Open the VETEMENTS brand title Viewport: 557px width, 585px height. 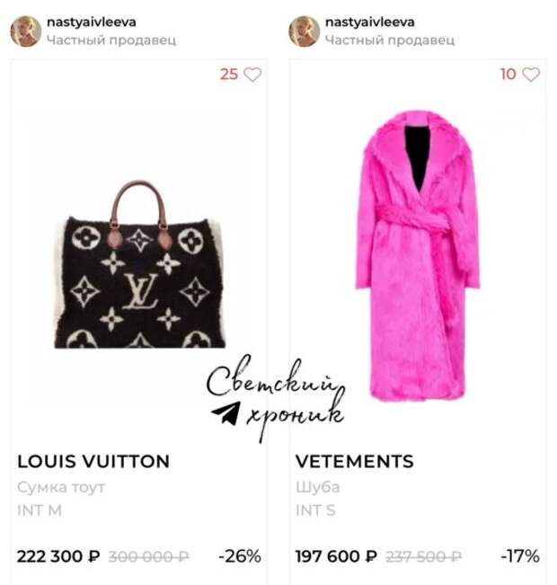[355, 462]
